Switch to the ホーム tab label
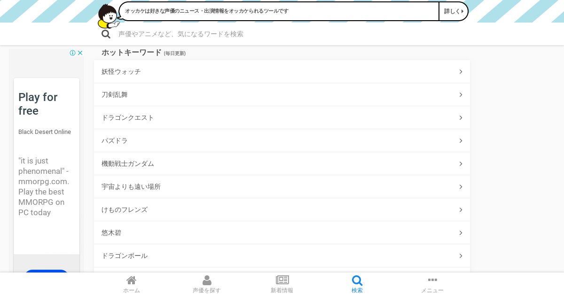 point(132,290)
